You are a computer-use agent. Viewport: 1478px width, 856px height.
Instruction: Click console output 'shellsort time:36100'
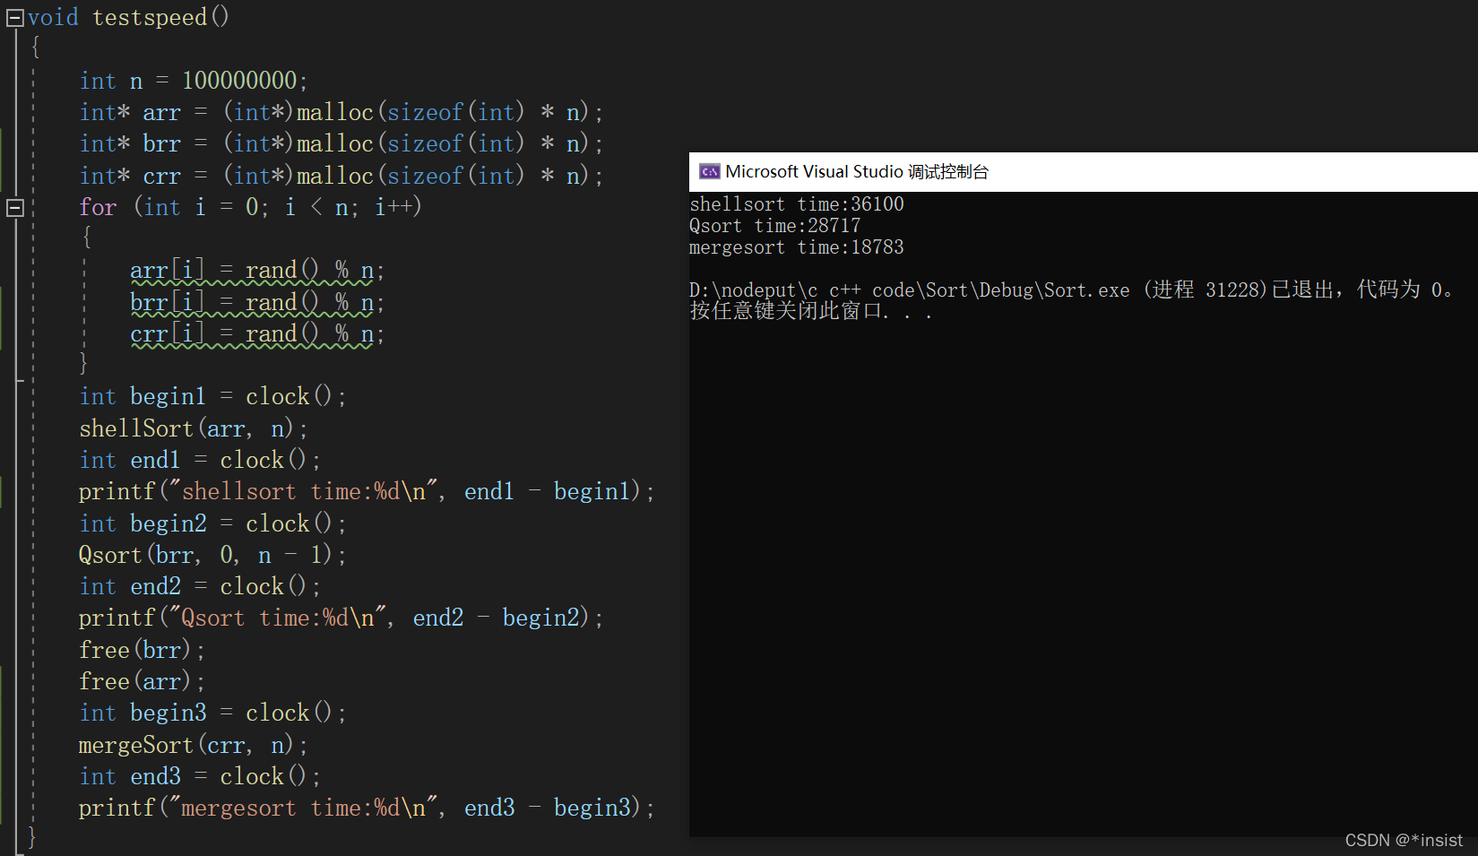pos(797,204)
